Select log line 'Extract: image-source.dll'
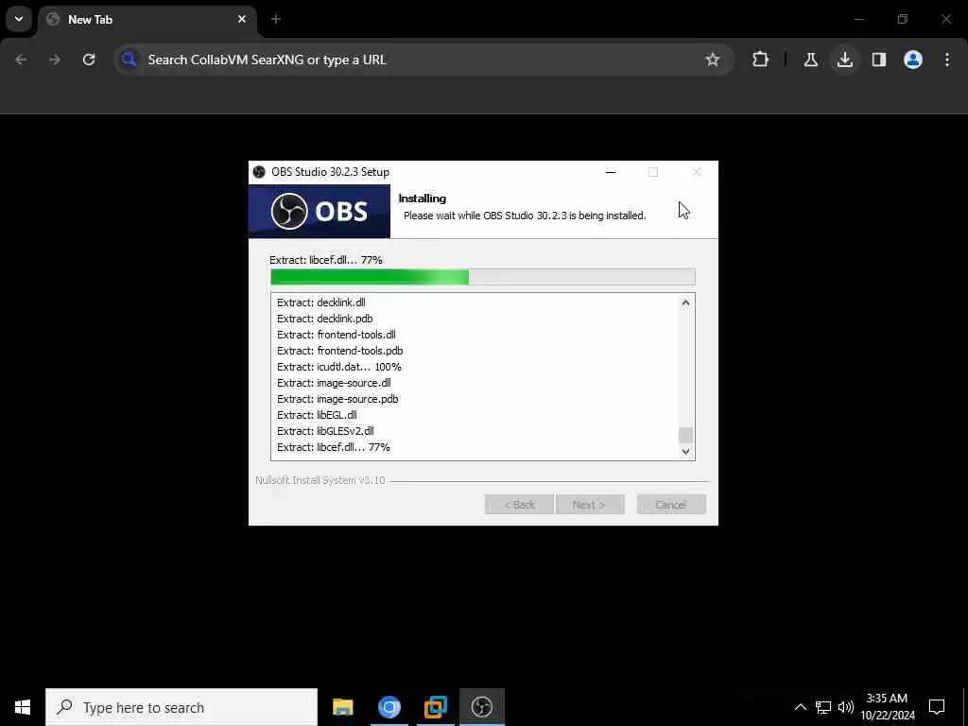Viewport: 968px width, 726px height. pos(334,383)
